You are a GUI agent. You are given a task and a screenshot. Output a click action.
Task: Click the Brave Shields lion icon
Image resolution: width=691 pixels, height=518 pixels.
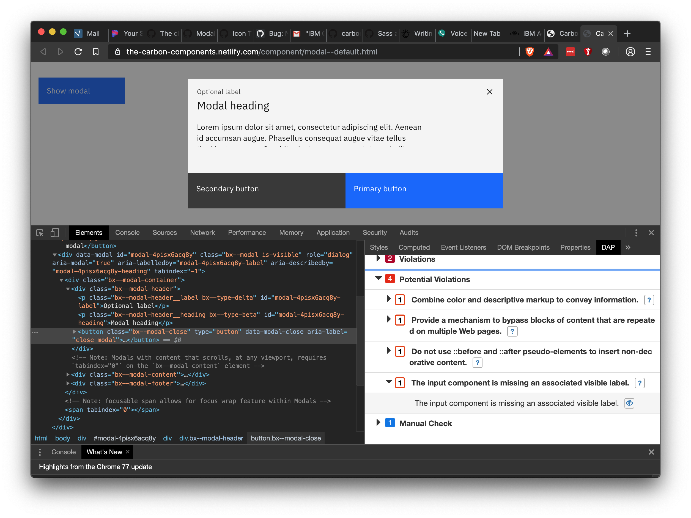[x=530, y=51]
